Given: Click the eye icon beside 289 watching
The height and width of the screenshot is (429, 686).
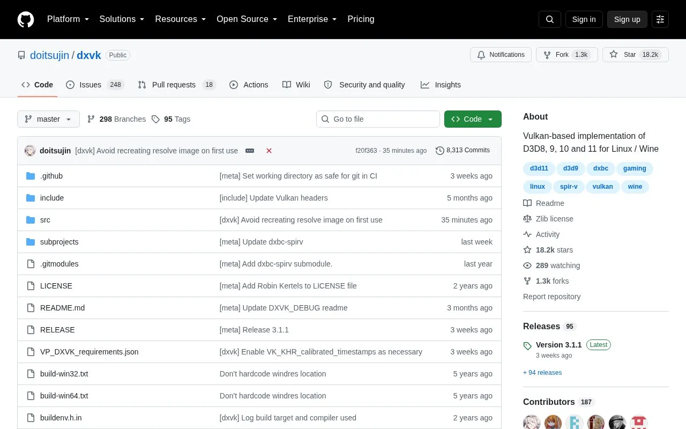Looking at the screenshot, I should click(527, 265).
